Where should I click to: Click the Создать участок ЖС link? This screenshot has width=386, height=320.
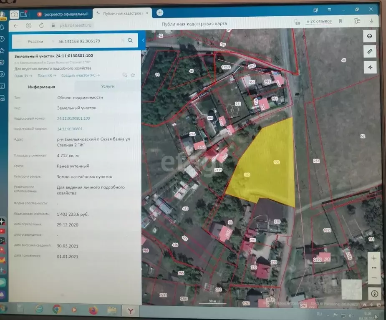(x=81, y=76)
